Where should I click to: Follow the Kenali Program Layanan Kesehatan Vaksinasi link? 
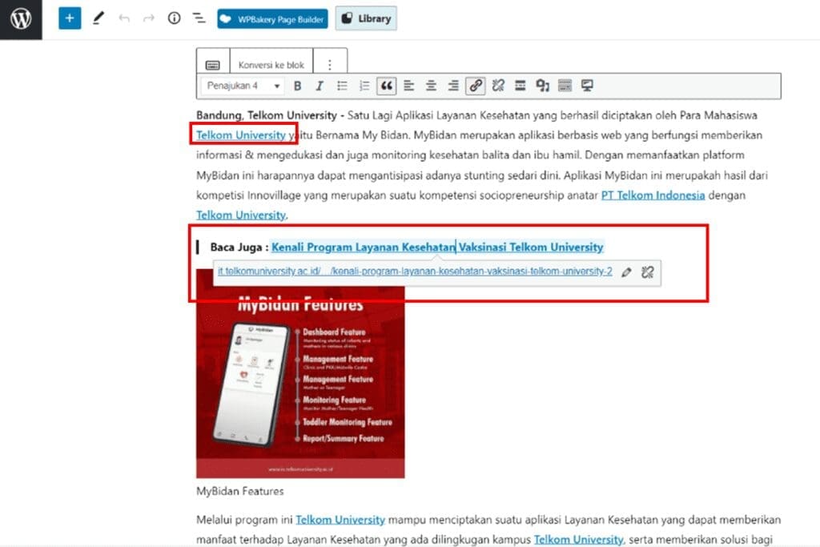437,247
